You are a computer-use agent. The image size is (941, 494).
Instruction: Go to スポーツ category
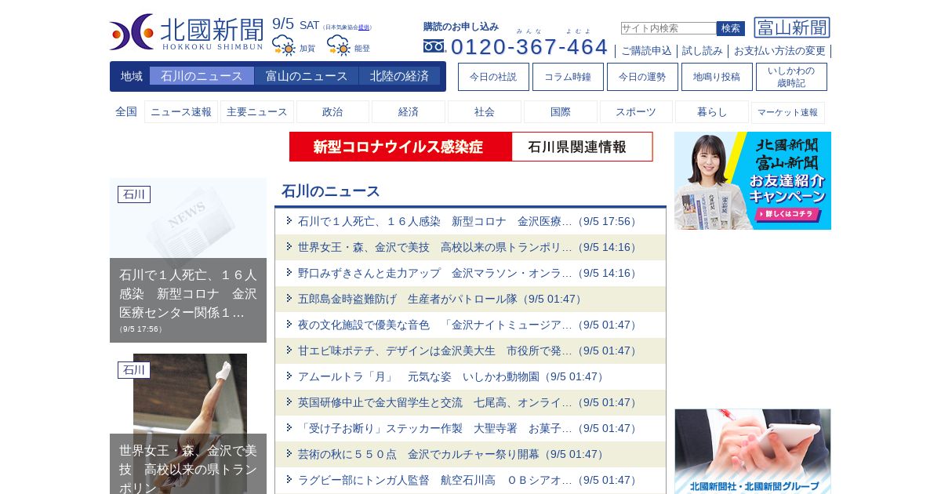click(x=636, y=112)
